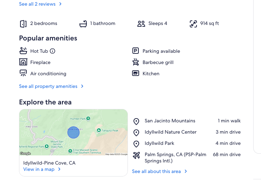Click the bathtub icon beside 1 bathroom
The image size is (261, 186).
(x=83, y=24)
